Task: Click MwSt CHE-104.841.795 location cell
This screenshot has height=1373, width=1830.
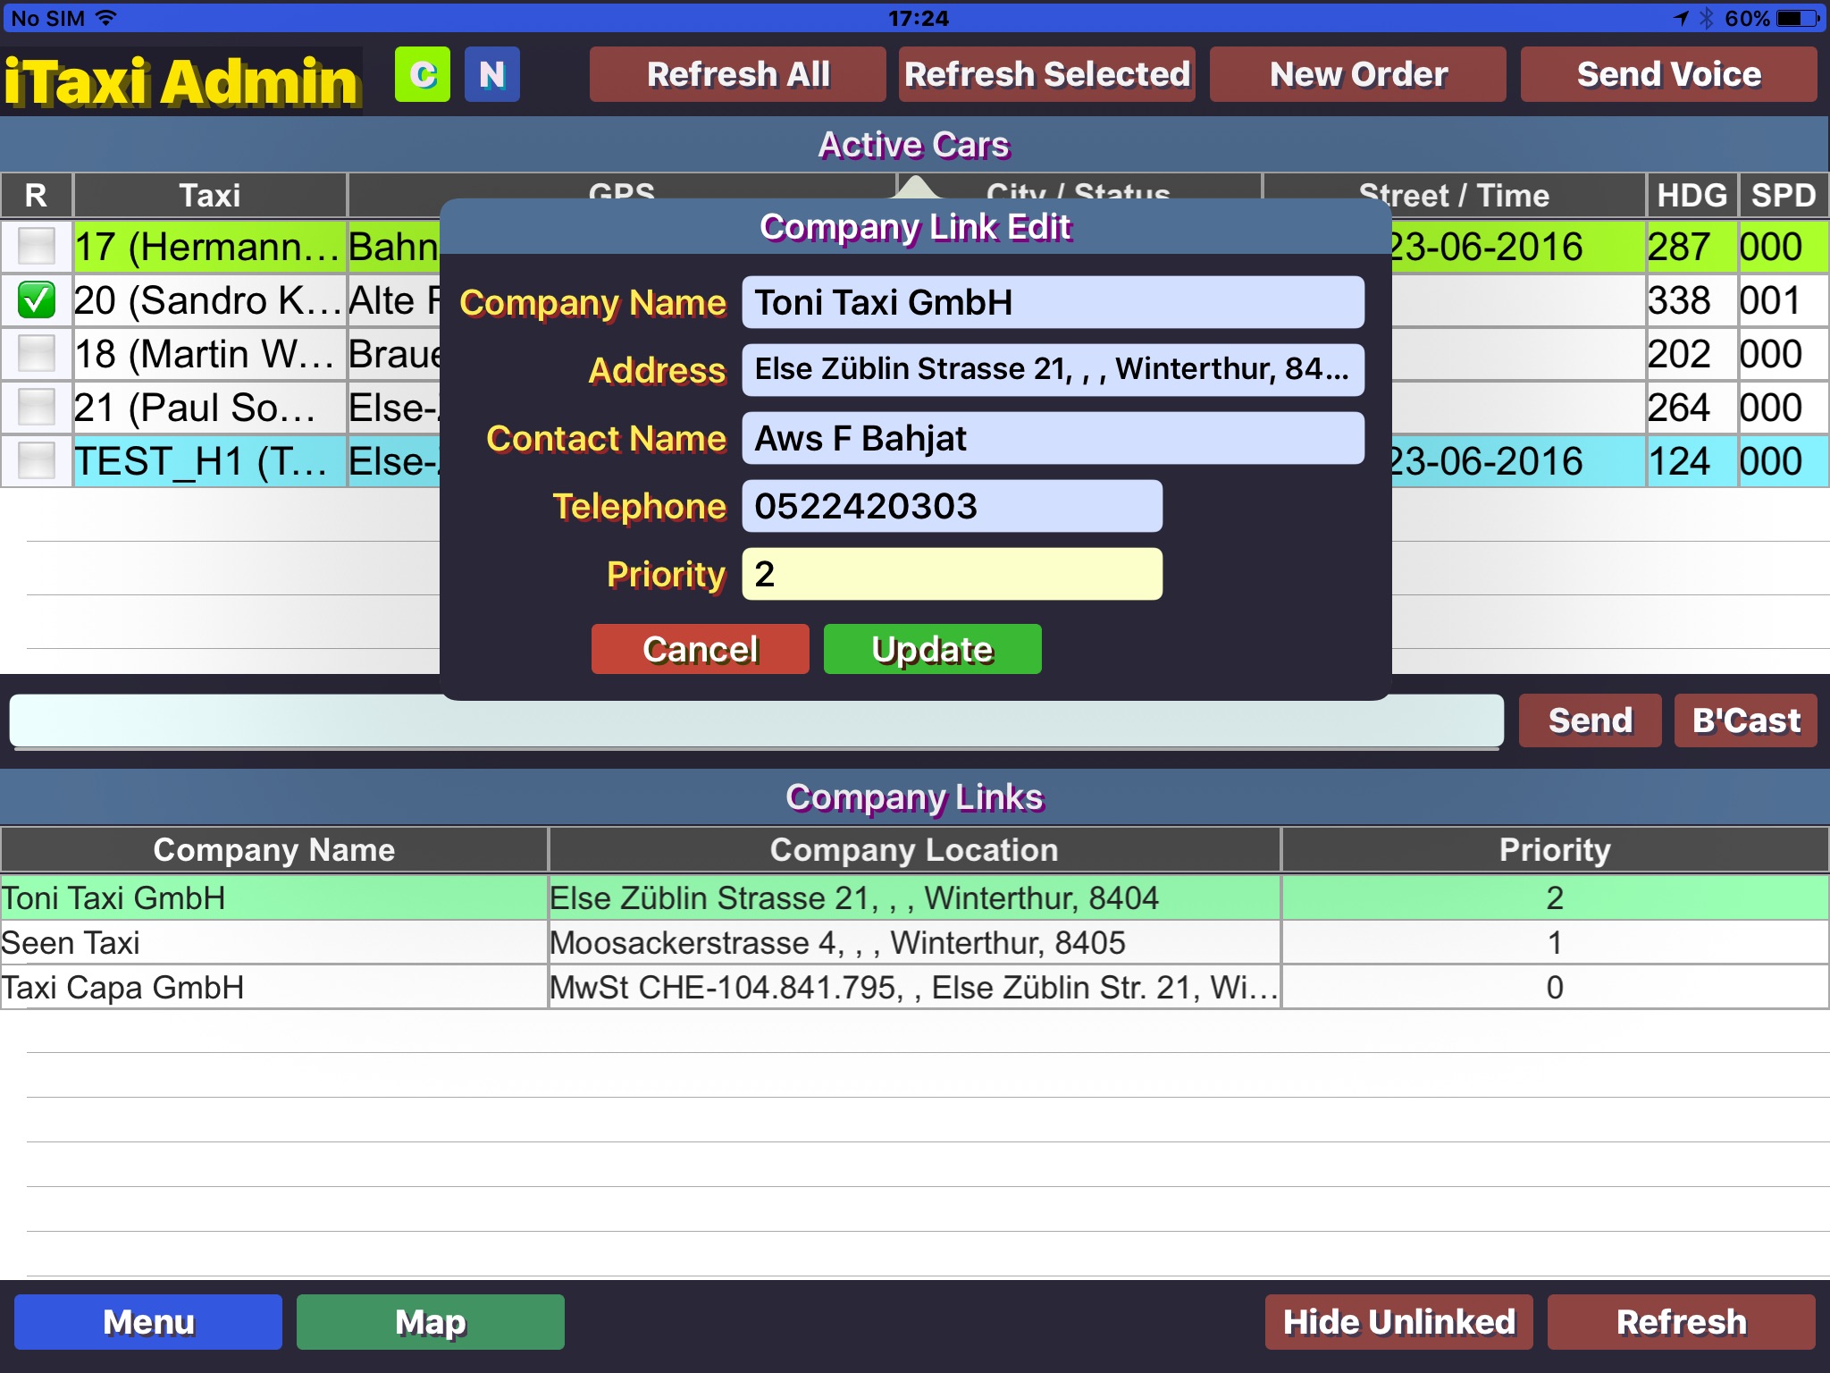Action: coord(914,987)
